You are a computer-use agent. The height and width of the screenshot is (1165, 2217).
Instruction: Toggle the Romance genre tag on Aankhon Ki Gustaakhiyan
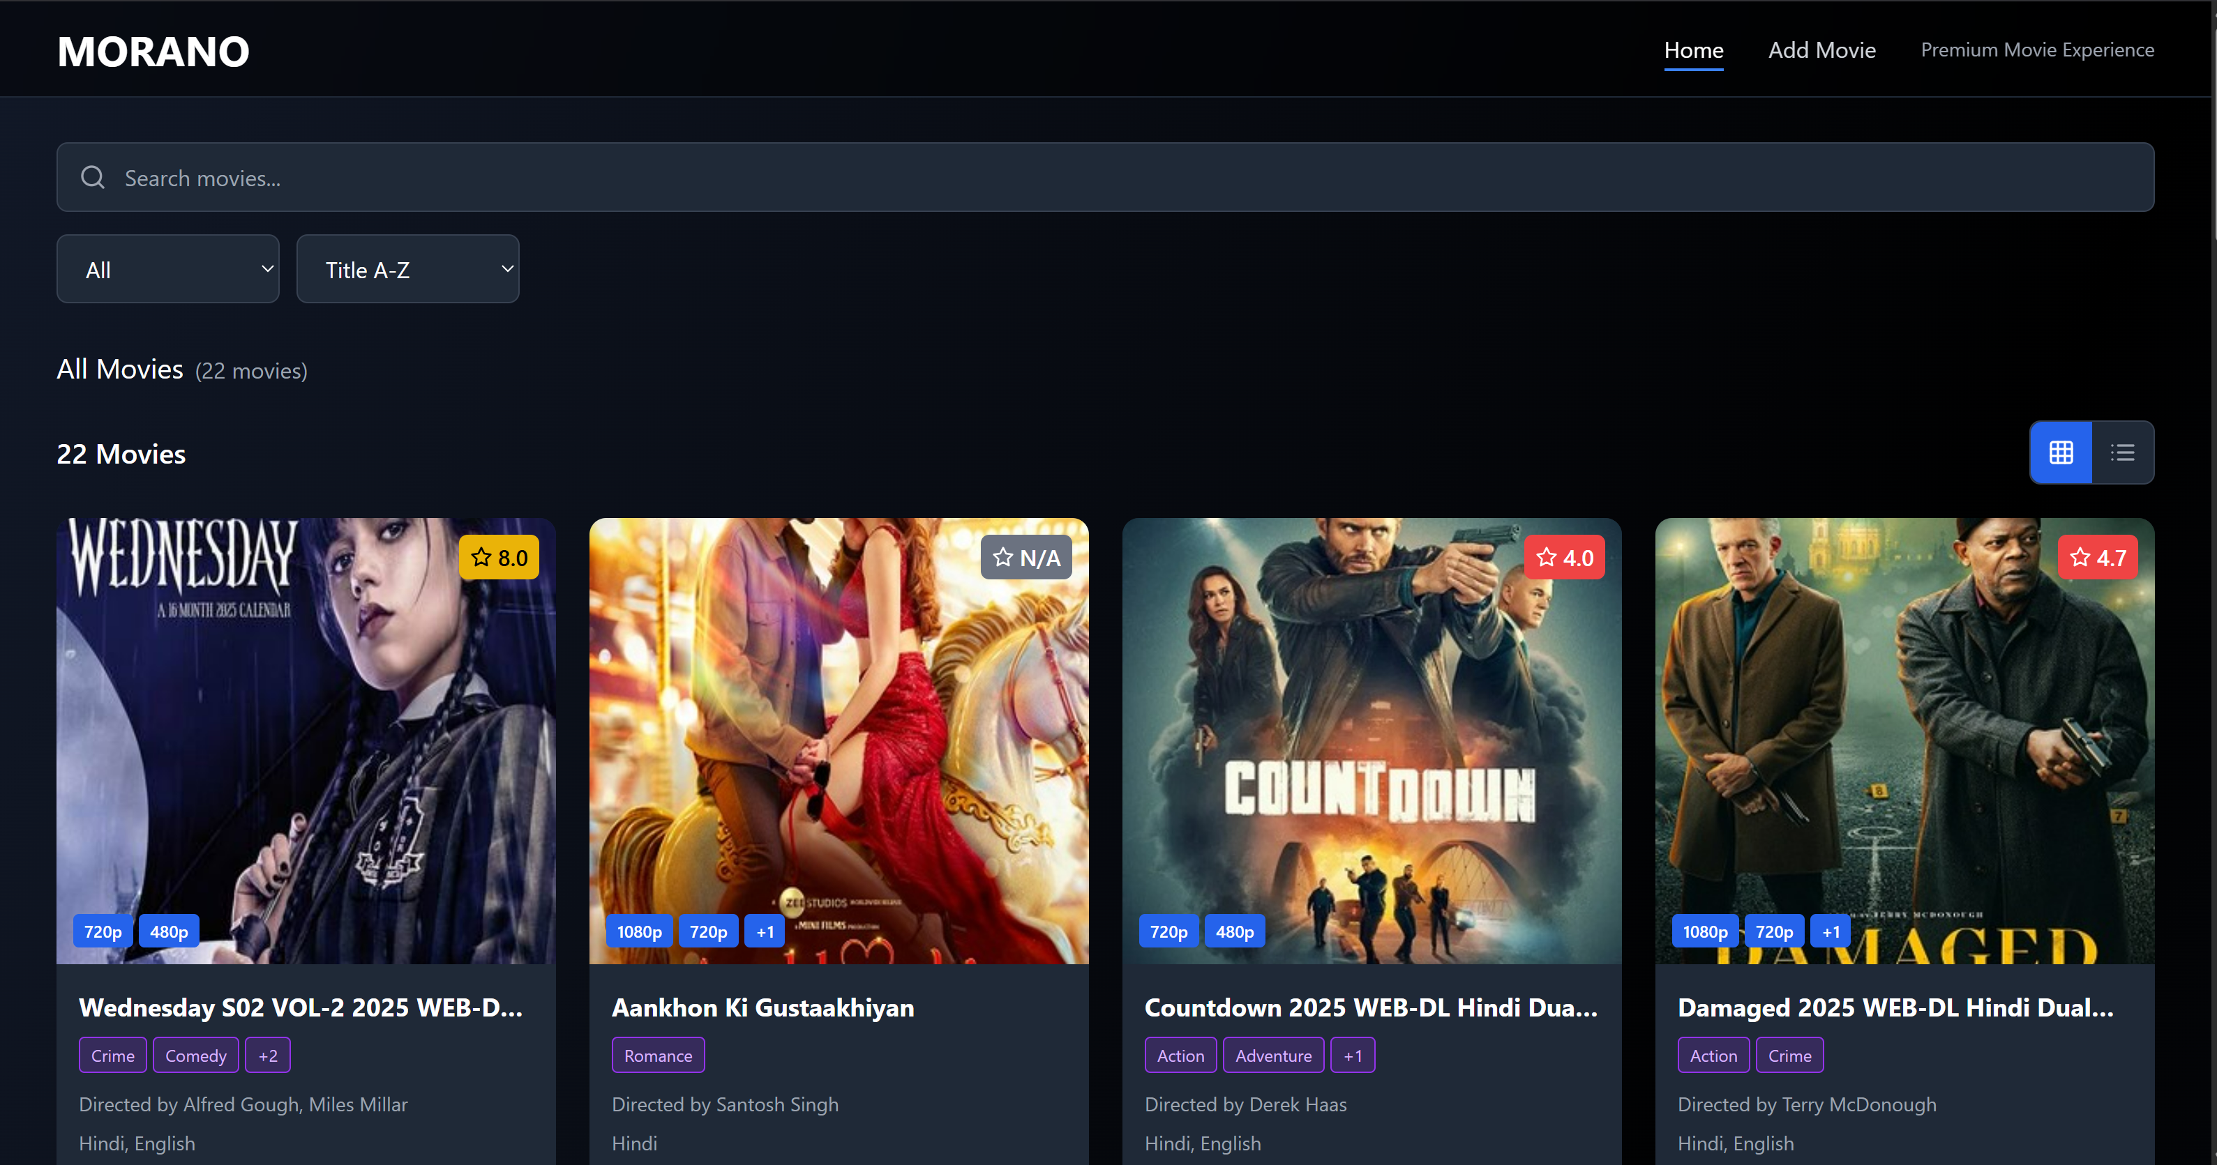pos(658,1055)
